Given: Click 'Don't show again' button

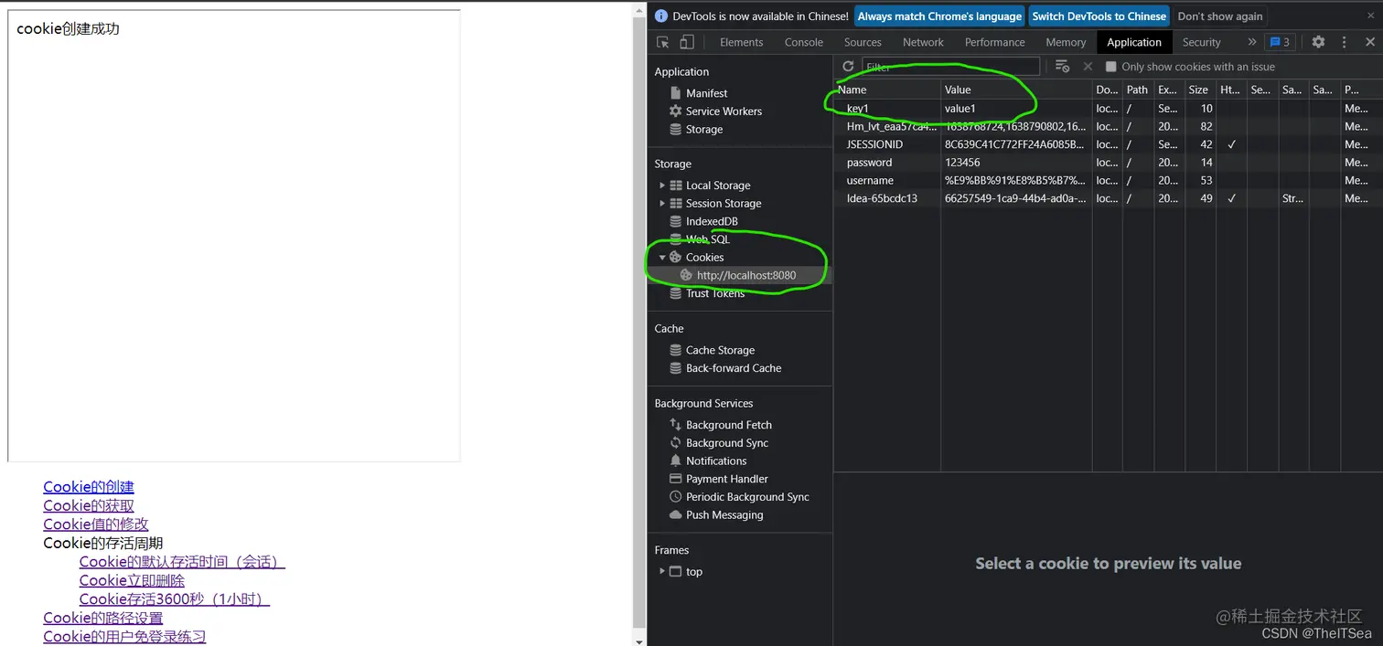Looking at the screenshot, I should pyautogui.click(x=1219, y=16).
